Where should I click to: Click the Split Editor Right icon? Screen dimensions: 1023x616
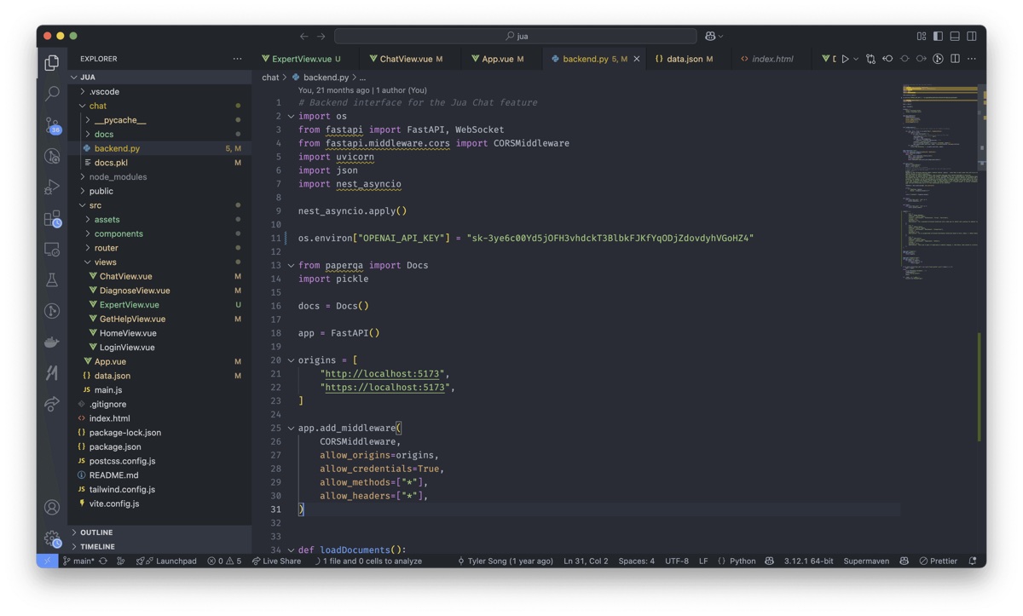pos(955,59)
